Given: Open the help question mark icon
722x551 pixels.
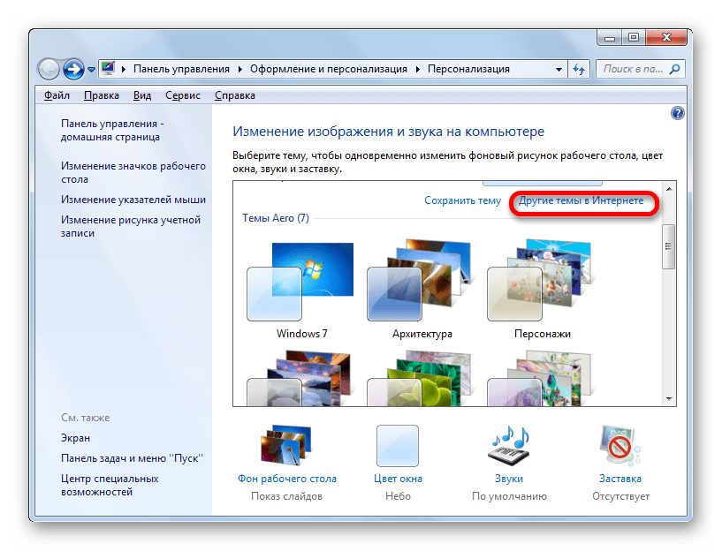Looking at the screenshot, I should (677, 113).
